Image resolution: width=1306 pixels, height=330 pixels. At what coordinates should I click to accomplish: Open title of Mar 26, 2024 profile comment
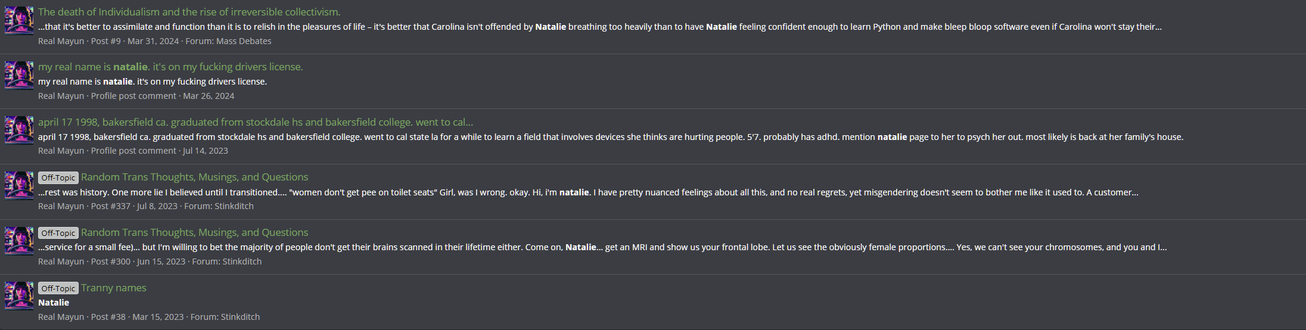click(x=170, y=67)
